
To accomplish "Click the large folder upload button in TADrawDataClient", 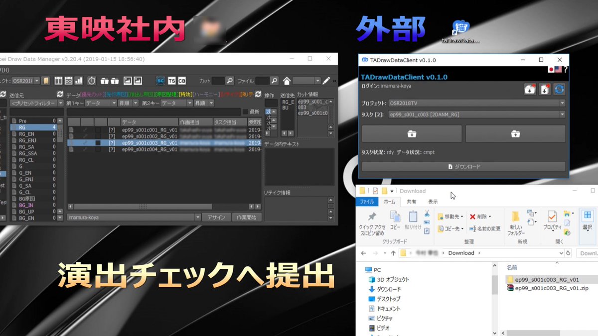I will [515, 134].
